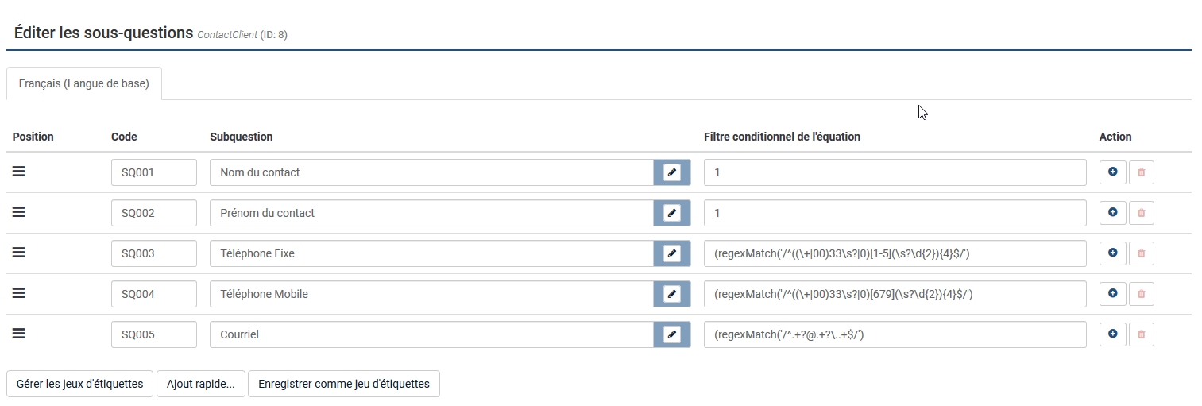Select the SQ004 code input
1202x406 pixels.
(x=153, y=294)
